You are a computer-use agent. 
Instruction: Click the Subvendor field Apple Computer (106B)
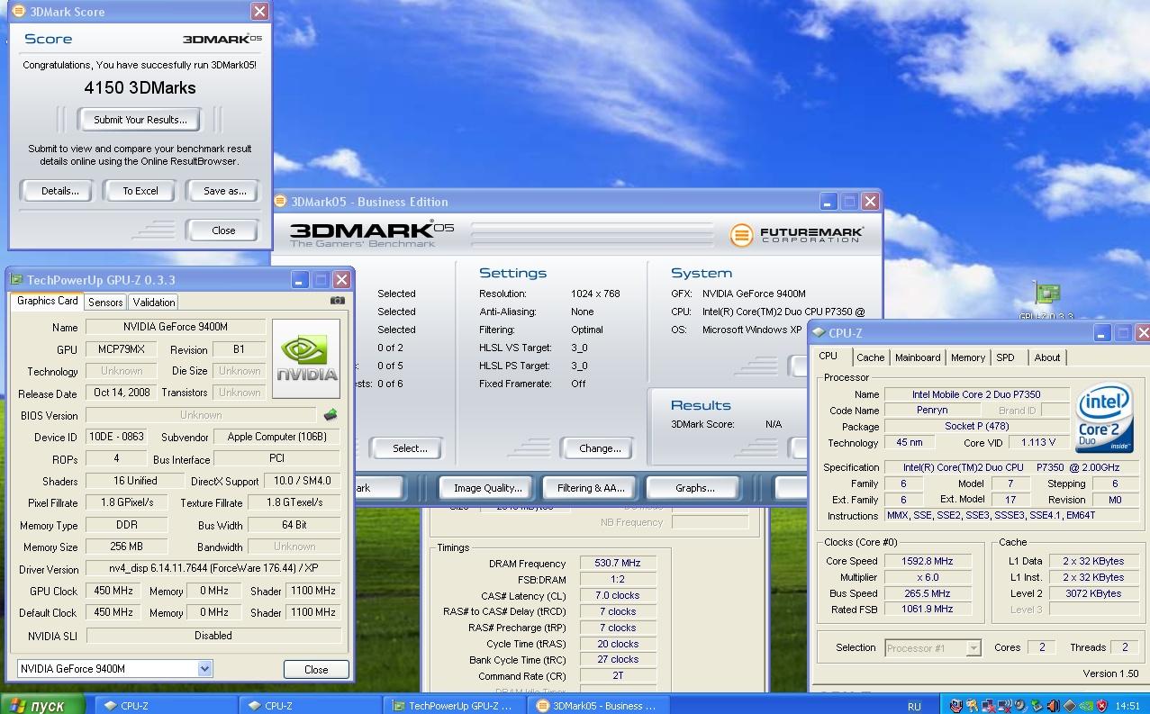pyautogui.click(x=276, y=437)
